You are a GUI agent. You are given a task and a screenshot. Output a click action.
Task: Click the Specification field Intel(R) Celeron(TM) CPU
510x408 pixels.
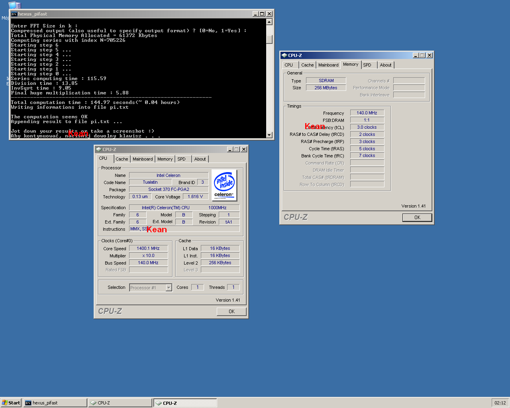point(184,208)
